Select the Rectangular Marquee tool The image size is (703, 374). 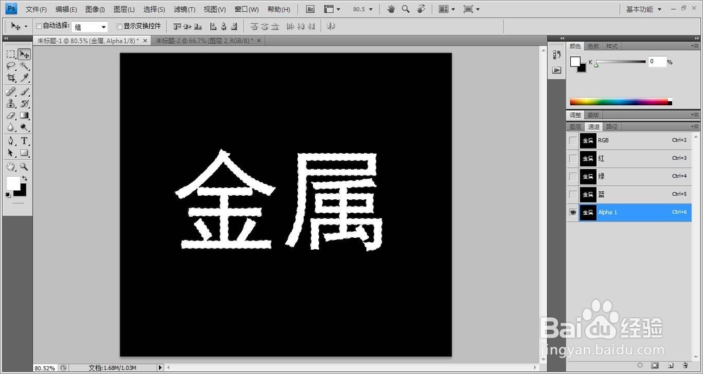tap(11, 55)
